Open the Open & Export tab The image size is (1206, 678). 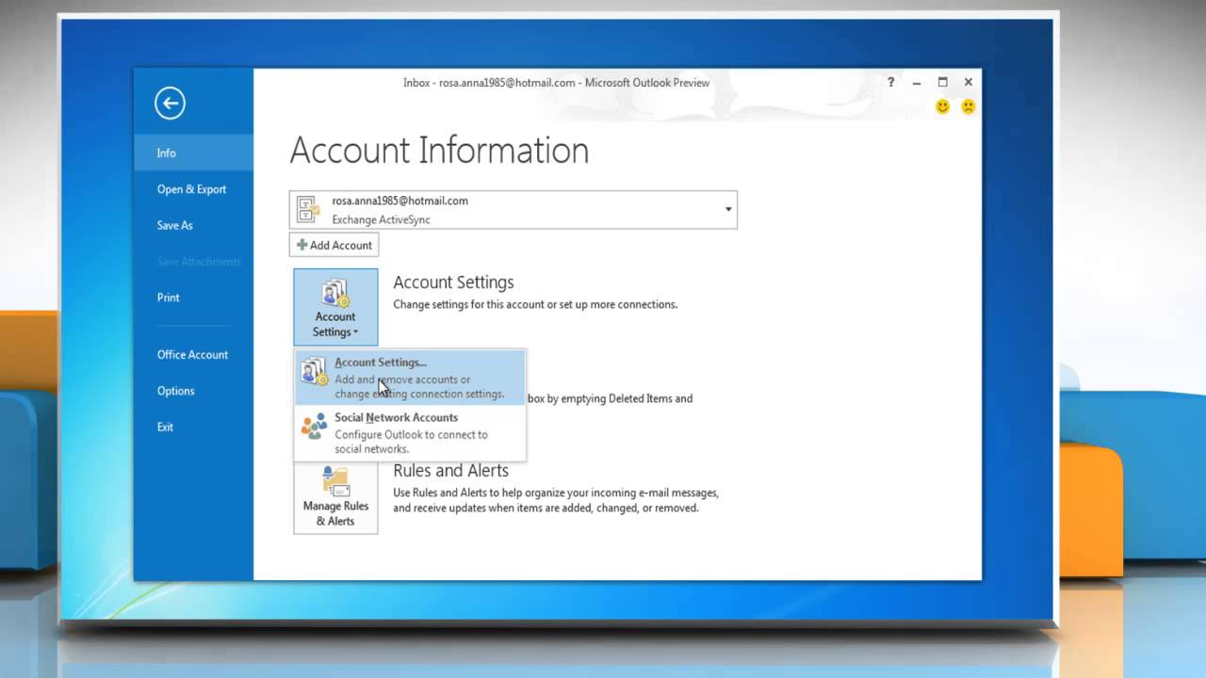coord(193,189)
